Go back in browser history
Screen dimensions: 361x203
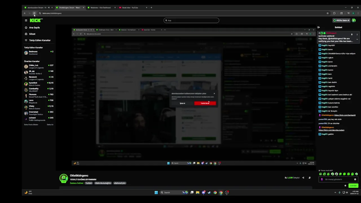[25, 13]
